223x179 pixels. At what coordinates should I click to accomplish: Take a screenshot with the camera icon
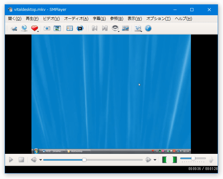point(47,28)
